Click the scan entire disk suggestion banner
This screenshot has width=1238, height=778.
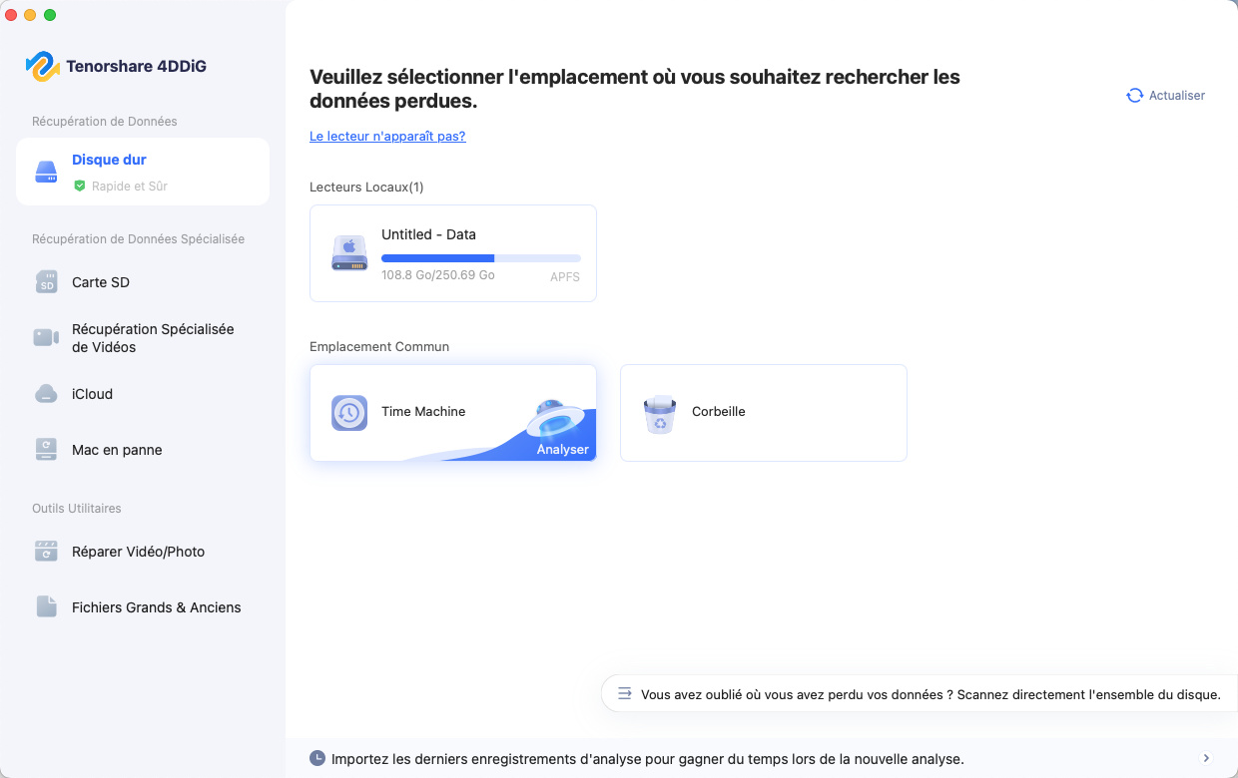click(x=919, y=694)
